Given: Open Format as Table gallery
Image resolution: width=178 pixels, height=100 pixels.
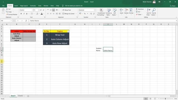Looking at the screenshot, I should [x=109, y=12].
